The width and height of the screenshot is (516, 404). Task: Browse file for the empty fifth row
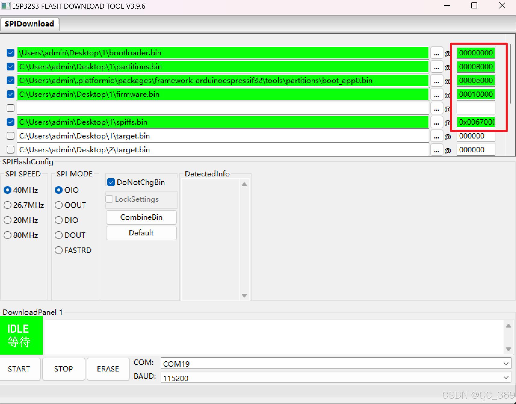coord(437,108)
